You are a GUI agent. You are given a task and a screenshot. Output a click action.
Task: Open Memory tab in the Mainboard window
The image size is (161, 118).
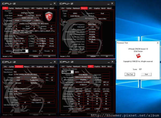27,67
